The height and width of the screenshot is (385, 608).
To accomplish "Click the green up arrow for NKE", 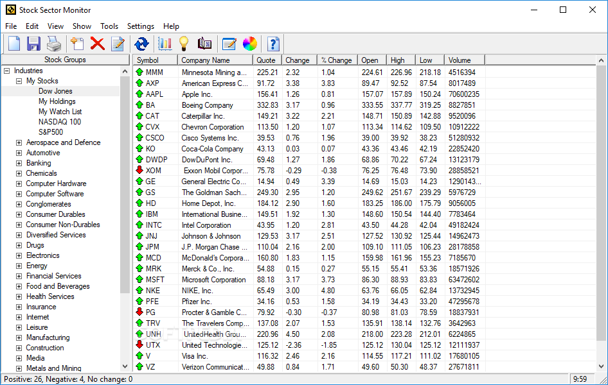I will [x=139, y=290].
